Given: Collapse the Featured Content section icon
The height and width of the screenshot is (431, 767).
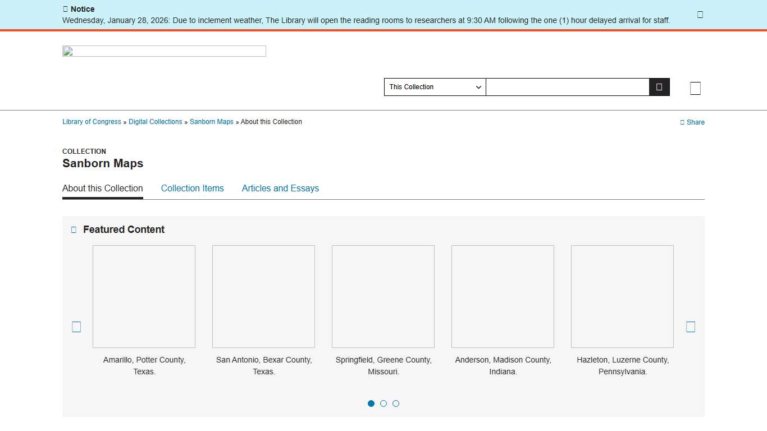Looking at the screenshot, I should (x=74, y=230).
